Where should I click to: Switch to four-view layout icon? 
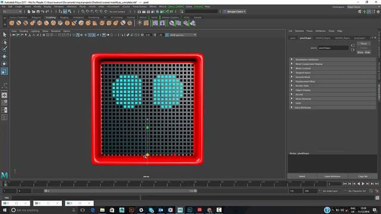[4, 103]
